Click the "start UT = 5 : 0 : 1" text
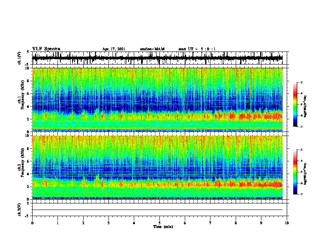The width and height of the screenshot is (323, 250). [197, 49]
